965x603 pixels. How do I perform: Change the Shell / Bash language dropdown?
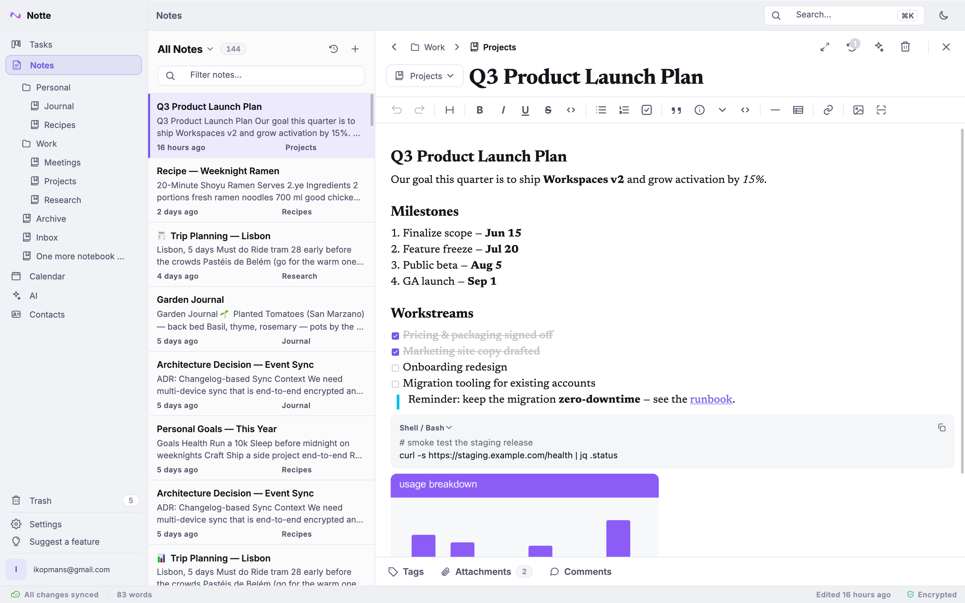tap(426, 427)
